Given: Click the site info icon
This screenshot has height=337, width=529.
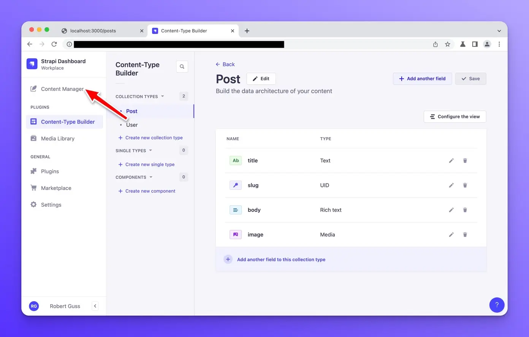Looking at the screenshot, I should point(69,44).
